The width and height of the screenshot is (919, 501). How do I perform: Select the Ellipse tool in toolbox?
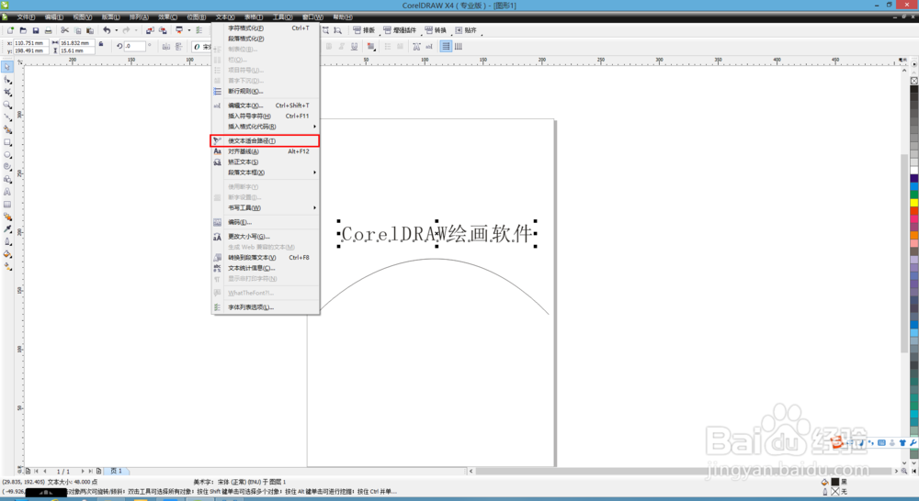coord(7,154)
